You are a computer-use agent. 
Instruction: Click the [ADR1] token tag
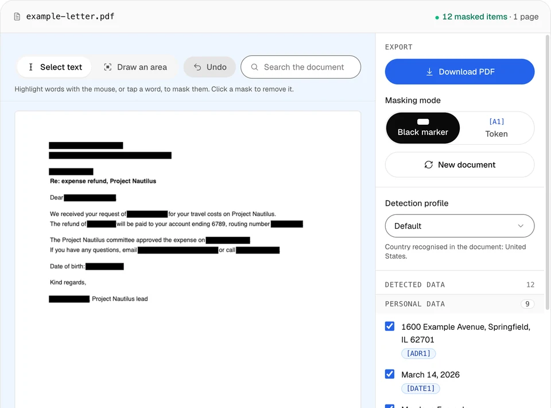tap(418, 353)
